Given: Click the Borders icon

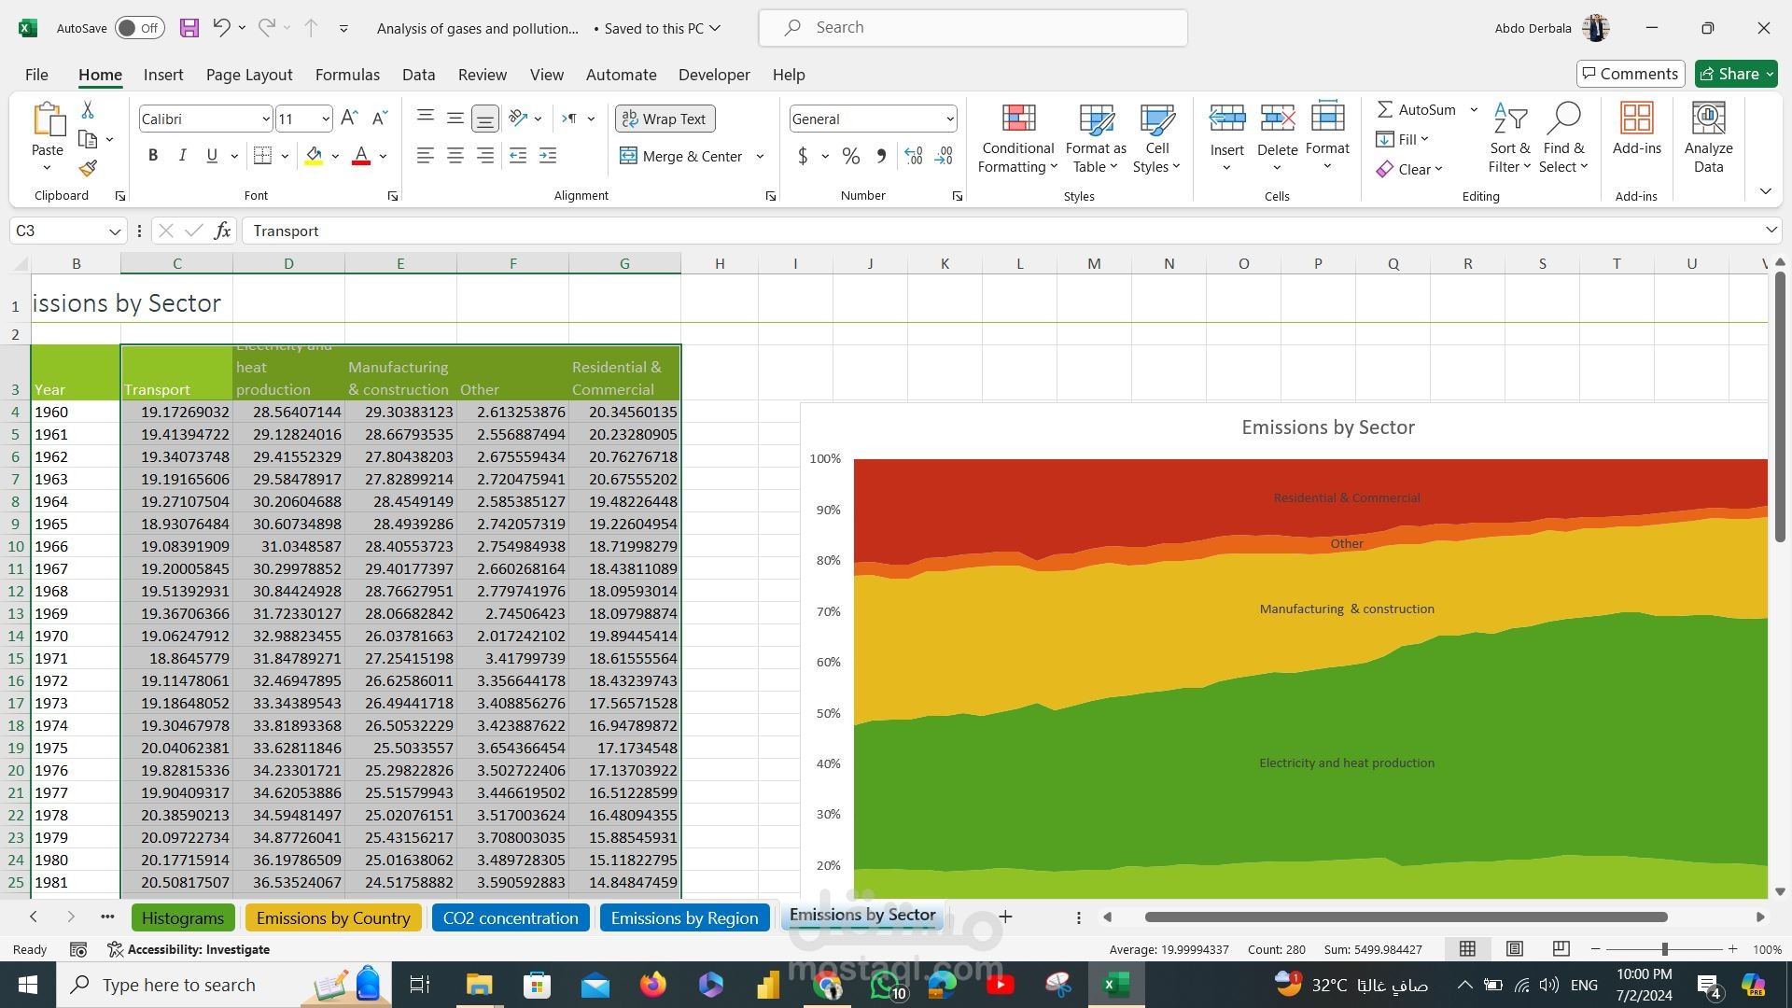Looking at the screenshot, I should coord(263,156).
